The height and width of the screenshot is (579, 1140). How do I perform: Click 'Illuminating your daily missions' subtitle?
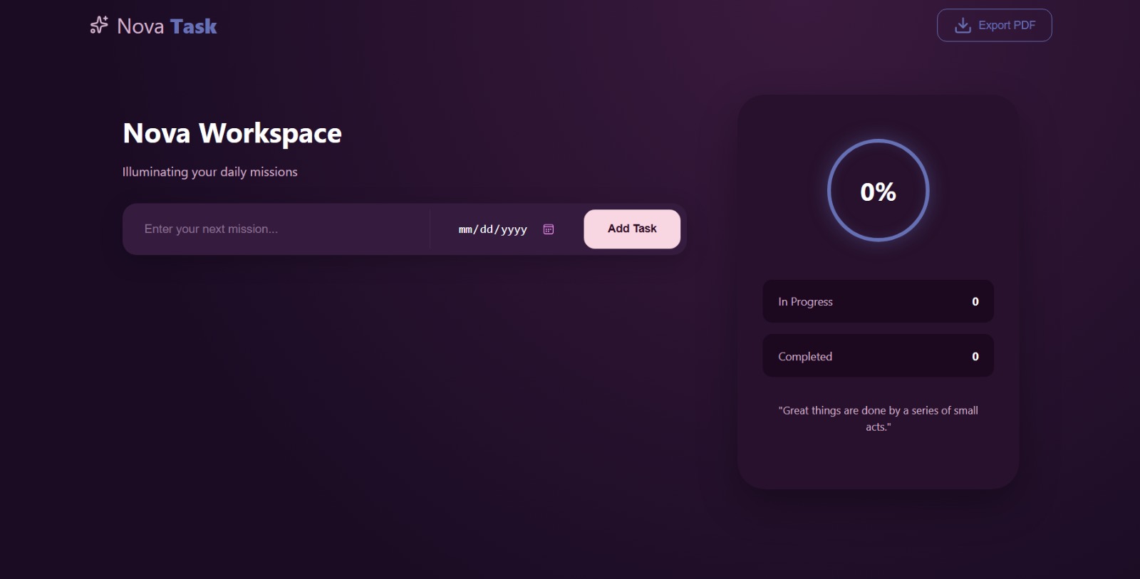(209, 172)
